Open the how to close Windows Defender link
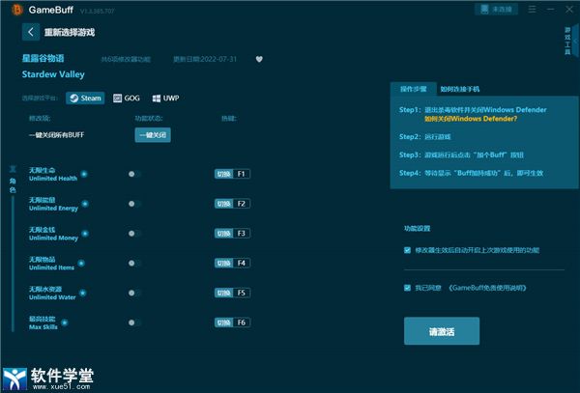 [471, 119]
